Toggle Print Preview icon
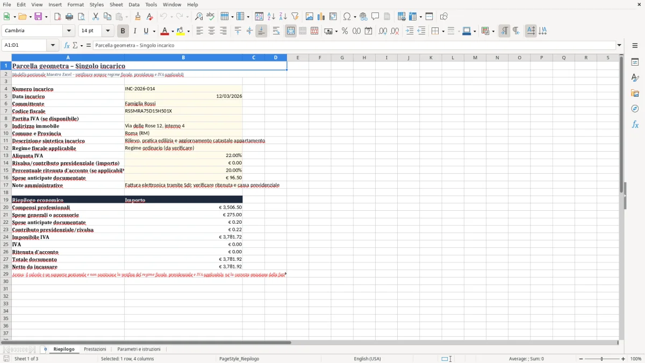This screenshot has width=645, height=363. tap(81, 17)
